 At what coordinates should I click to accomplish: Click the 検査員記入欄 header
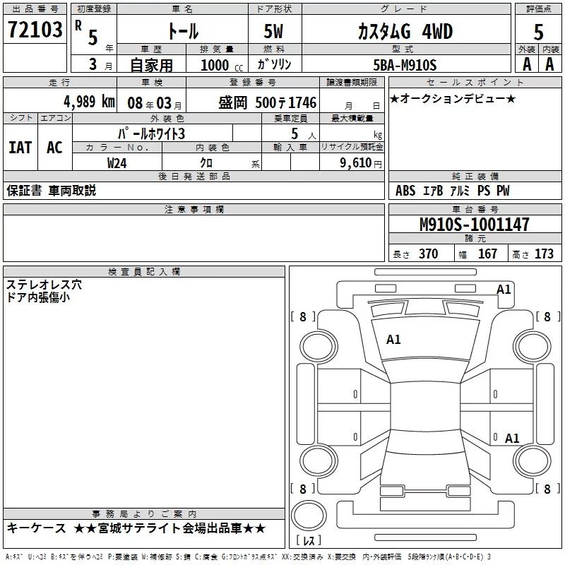pyautogui.click(x=144, y=272)
